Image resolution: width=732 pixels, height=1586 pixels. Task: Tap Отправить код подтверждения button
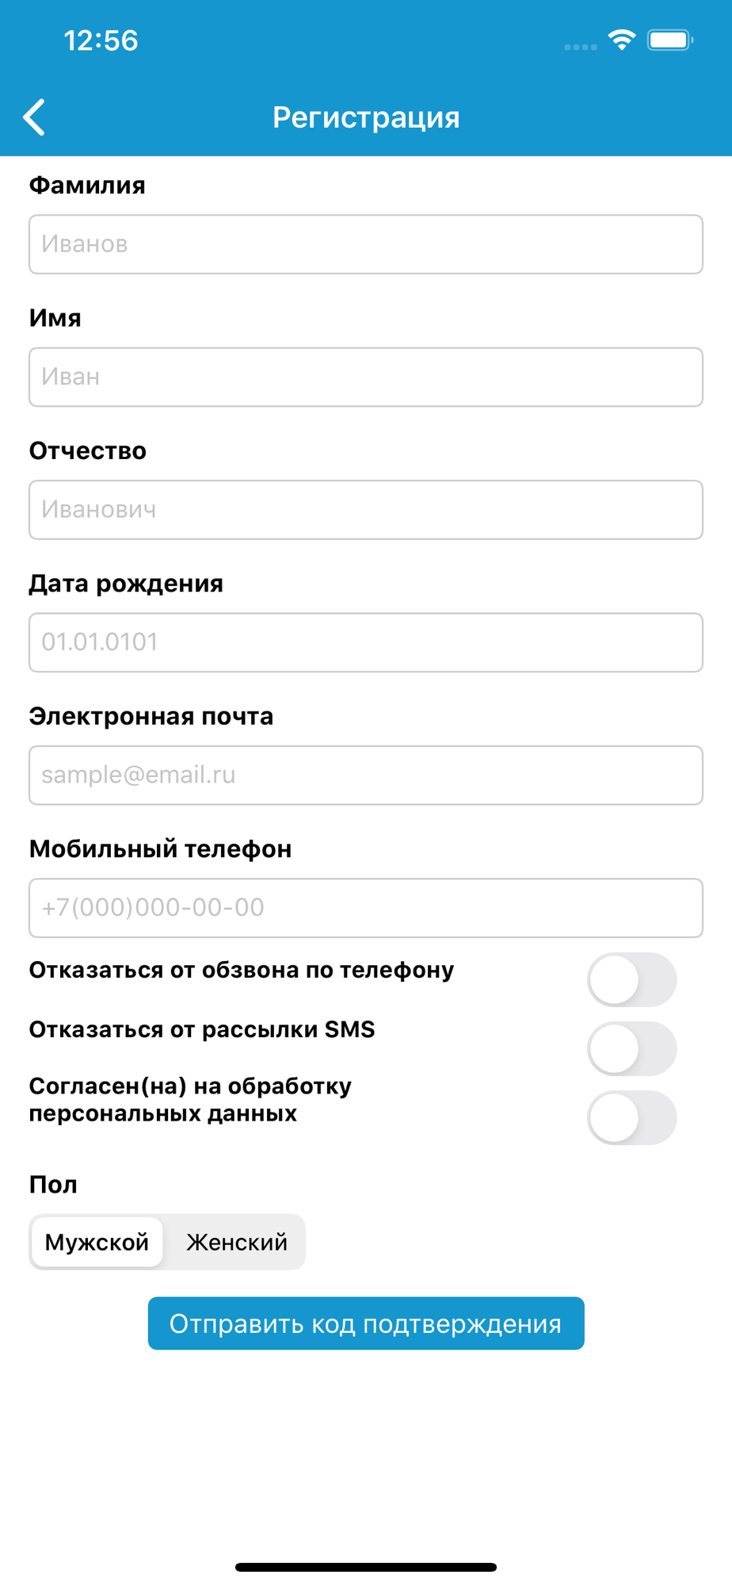tap(366, 1324)
